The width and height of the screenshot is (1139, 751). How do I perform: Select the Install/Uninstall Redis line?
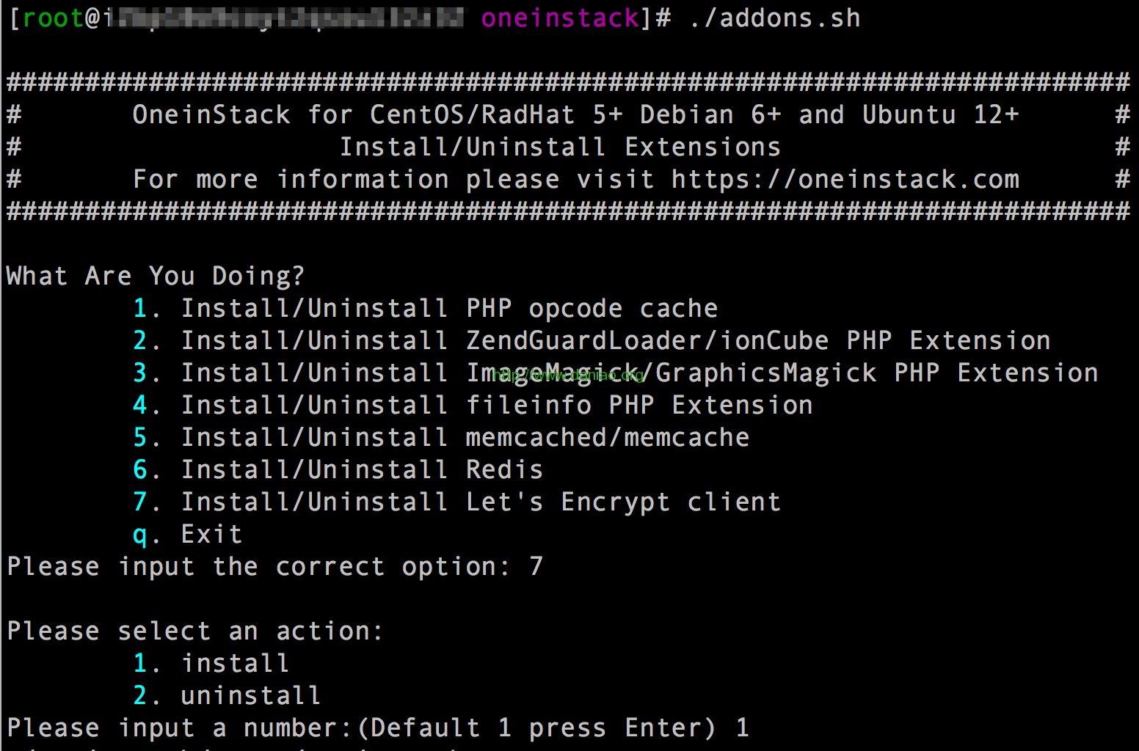coord(338,470)
